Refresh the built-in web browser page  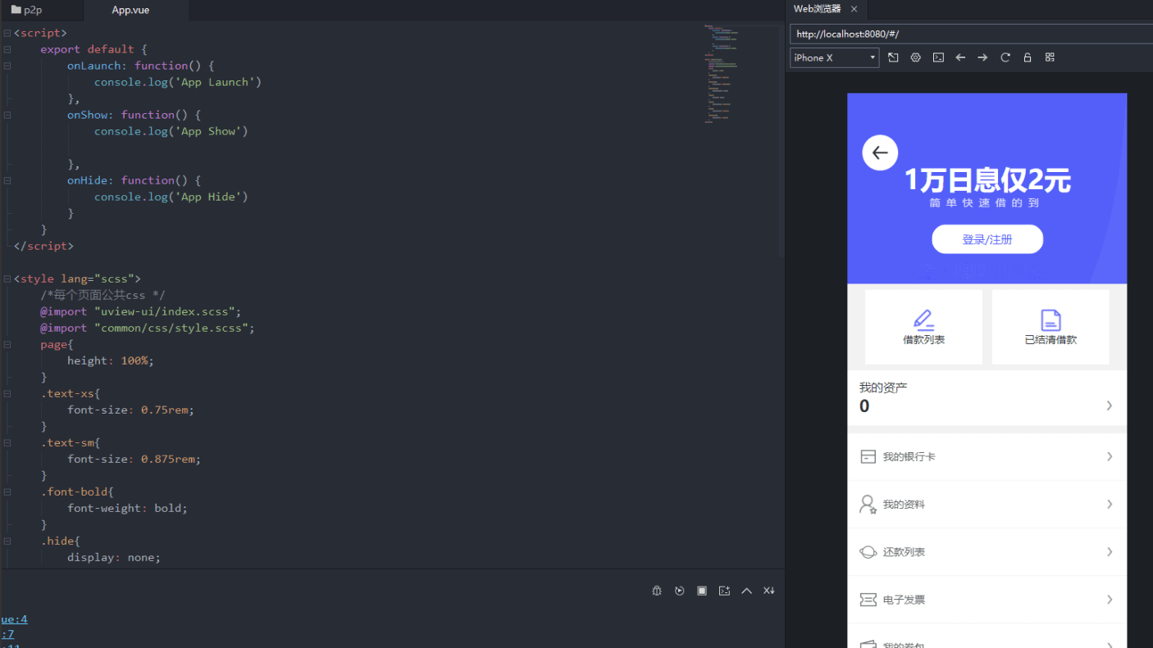click(1005, 57)
